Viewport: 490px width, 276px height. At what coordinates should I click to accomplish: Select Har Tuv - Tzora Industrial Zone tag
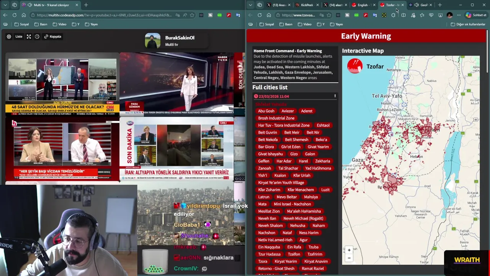[284, 125]
